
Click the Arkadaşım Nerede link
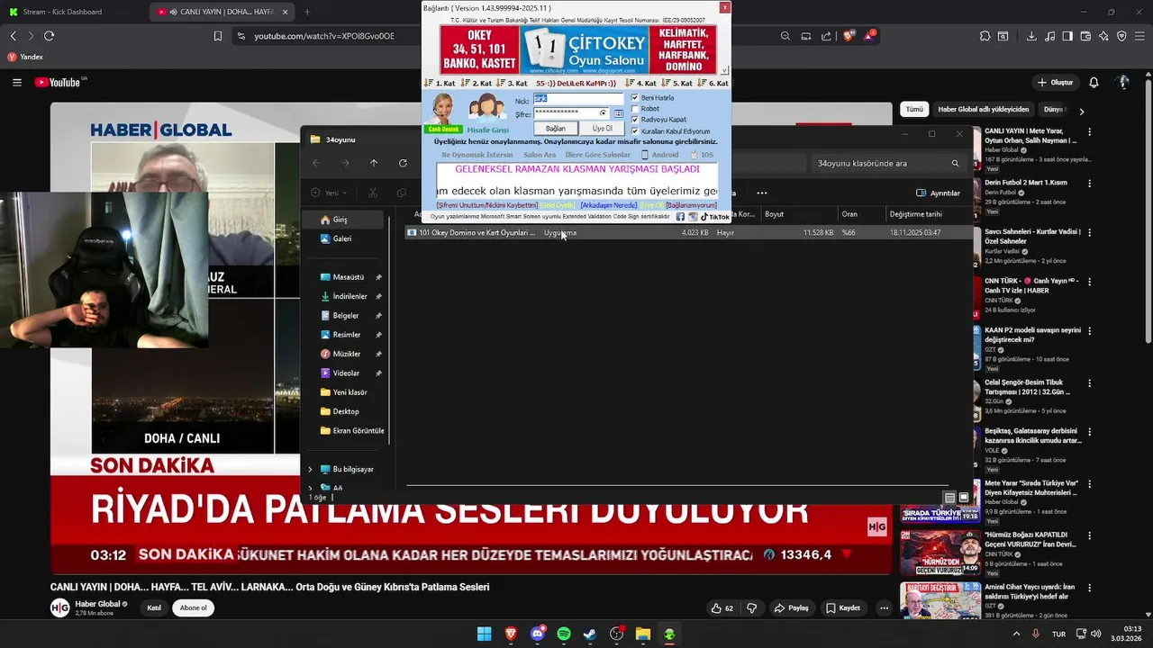coord(608,205)
